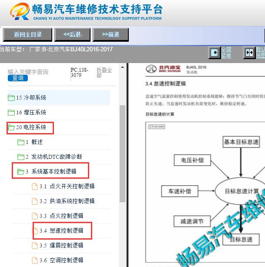Click the 目标怠速的计算 subheading
The height and width of the screenshot is (267, 265).
pos(160,114)
